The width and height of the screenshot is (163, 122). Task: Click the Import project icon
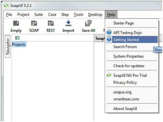(68, 23)
